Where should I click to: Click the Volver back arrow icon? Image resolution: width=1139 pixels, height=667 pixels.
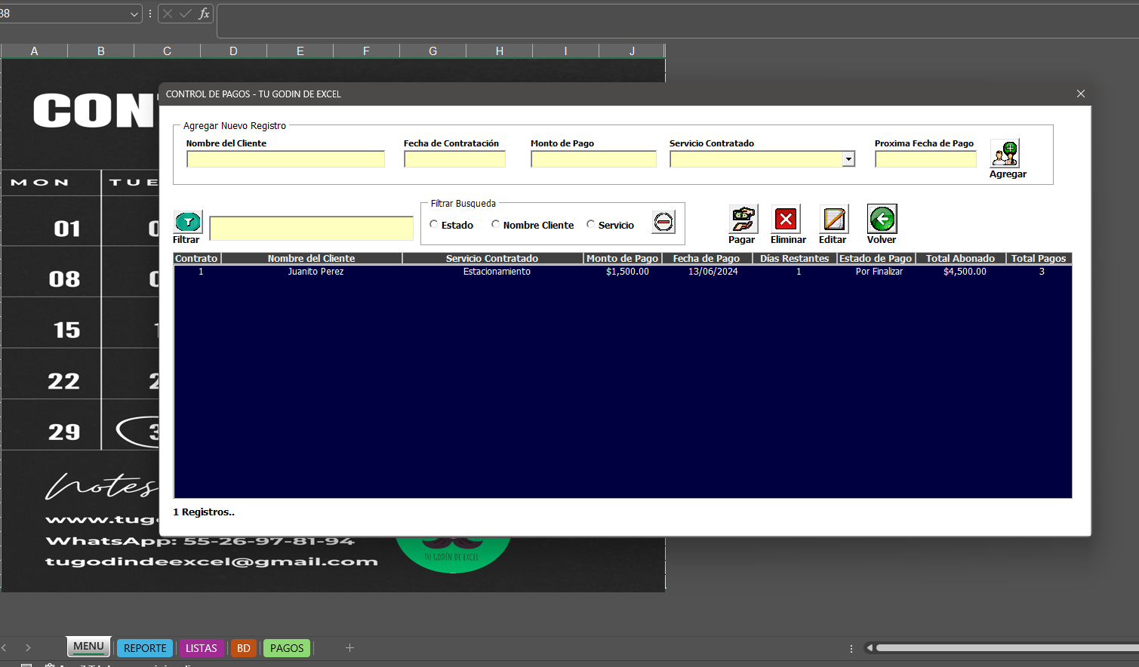[x=882, y=219]
